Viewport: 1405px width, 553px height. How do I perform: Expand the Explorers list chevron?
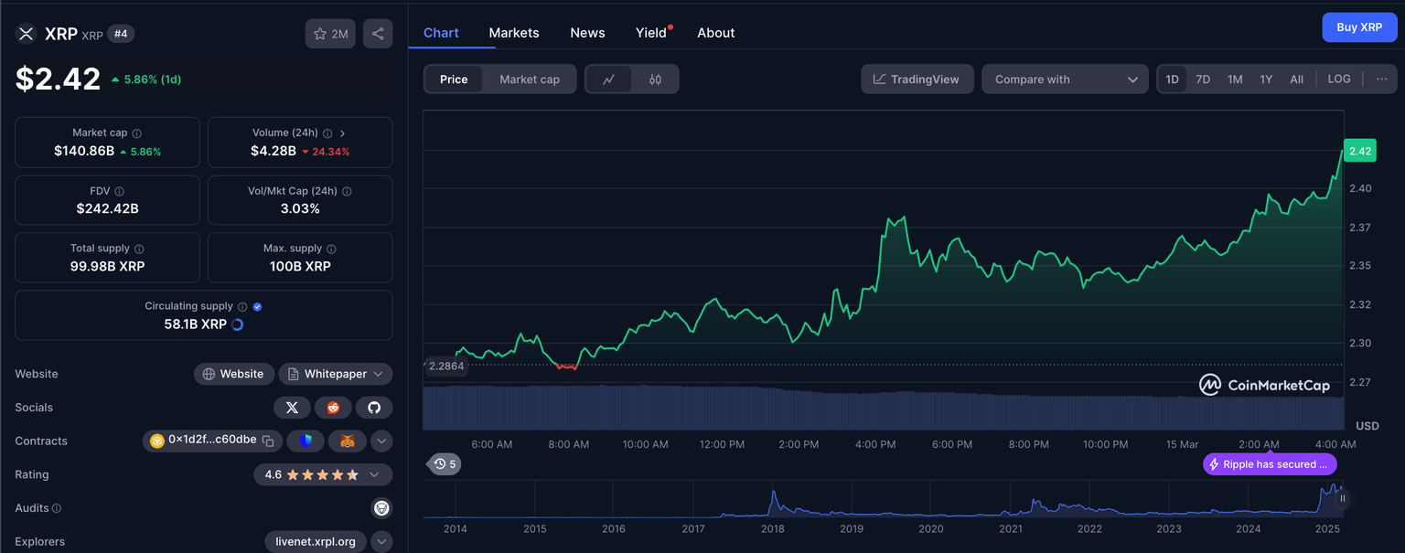tap(381, 541)
